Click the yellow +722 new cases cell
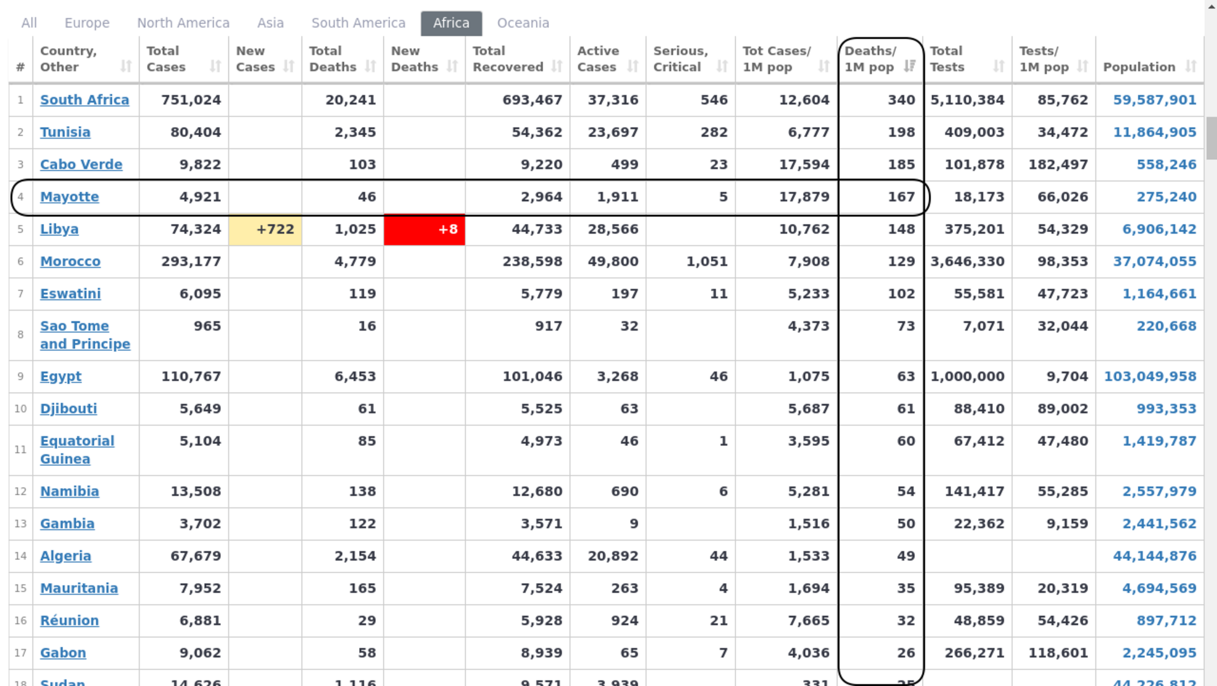Viewport: 1217px width, 686px height. click(x=265, y=229)
